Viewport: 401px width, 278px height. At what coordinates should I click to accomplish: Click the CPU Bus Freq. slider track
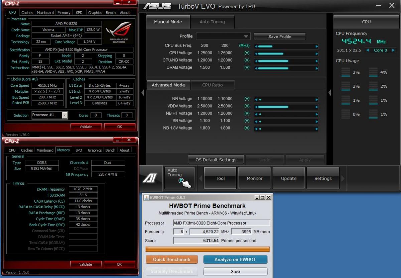coord(286,46)
